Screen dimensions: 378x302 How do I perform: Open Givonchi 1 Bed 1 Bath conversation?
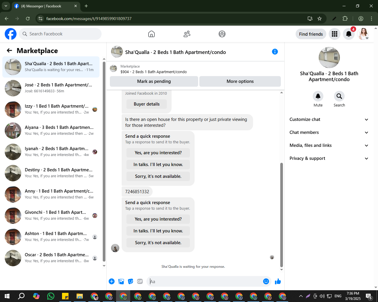click(x=51, y=216)
